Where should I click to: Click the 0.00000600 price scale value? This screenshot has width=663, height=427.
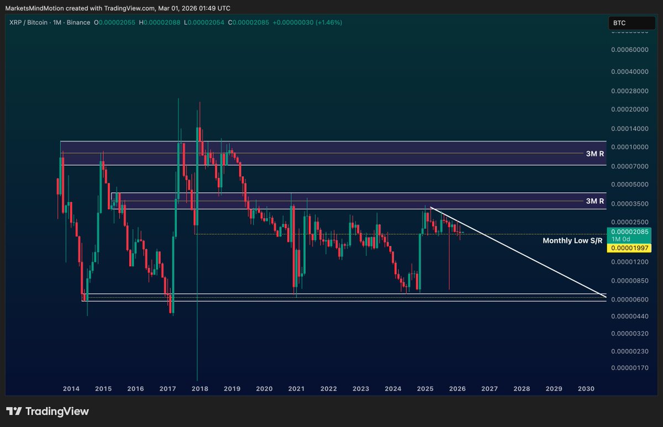tap(629, 299)
